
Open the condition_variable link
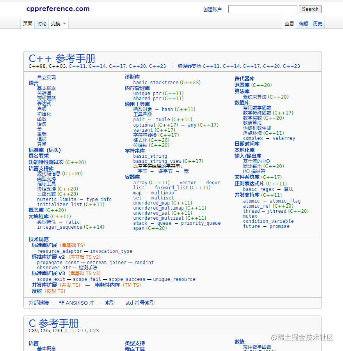pos(268,221)
